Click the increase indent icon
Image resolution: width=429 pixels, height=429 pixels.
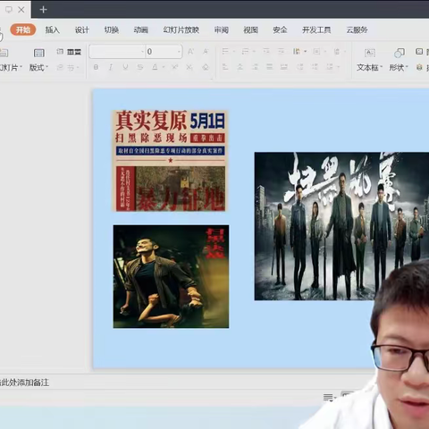point(281,51)
